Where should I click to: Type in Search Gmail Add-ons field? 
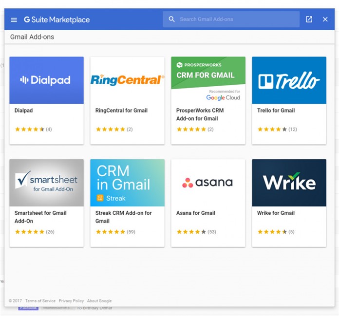click(236, 19)
